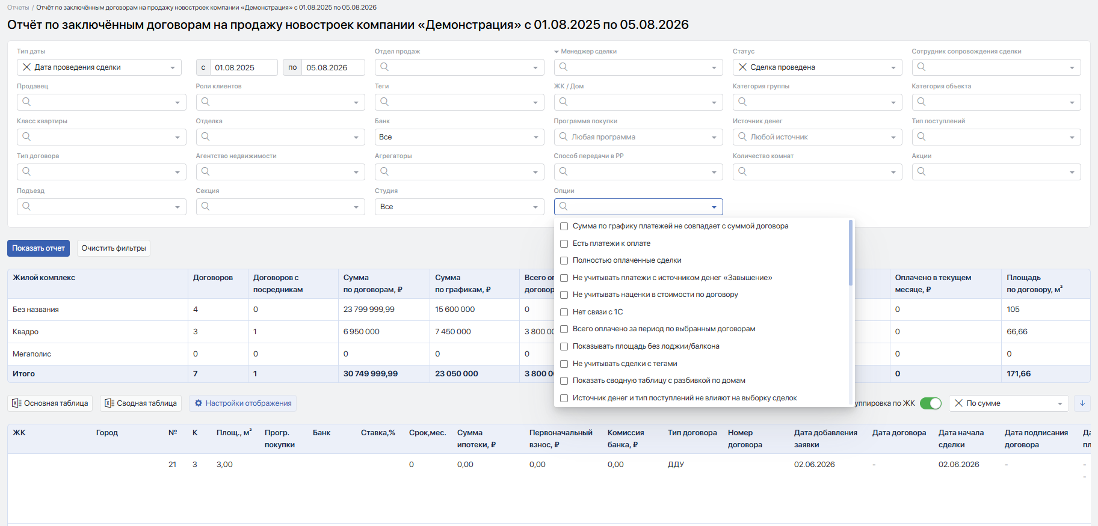Image resolution: width=1098 pixels, height=526 pixels.
Task: Click search icon in Тип договора field
Action: 26,171
